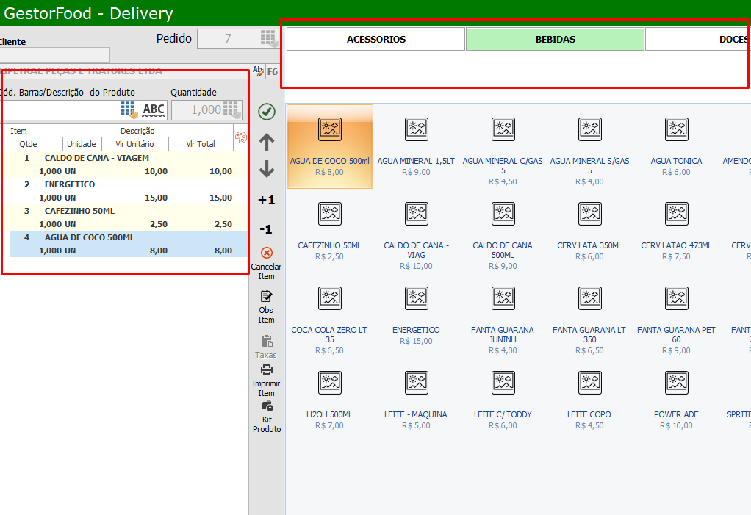Move item selection up with up arrow
751x515 pixels.
267,143
